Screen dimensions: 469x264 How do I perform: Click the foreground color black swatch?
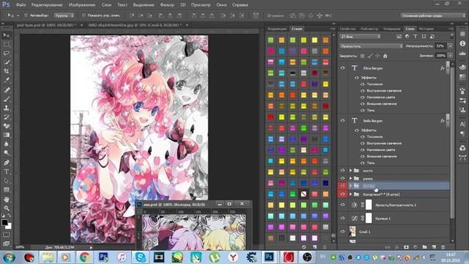[4, 222]
